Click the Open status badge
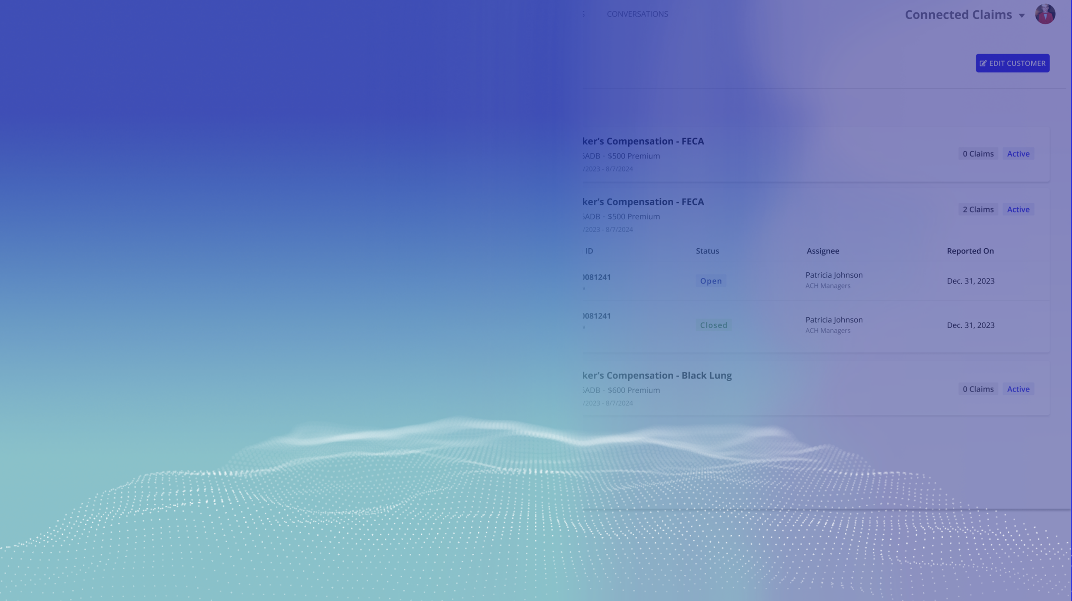The image size is (1072, 601). pos(711,281)
